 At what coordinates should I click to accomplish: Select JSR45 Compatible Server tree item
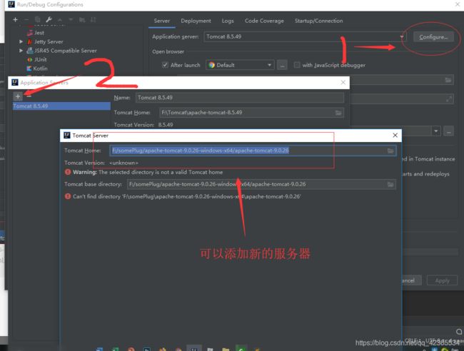point(66,51)
